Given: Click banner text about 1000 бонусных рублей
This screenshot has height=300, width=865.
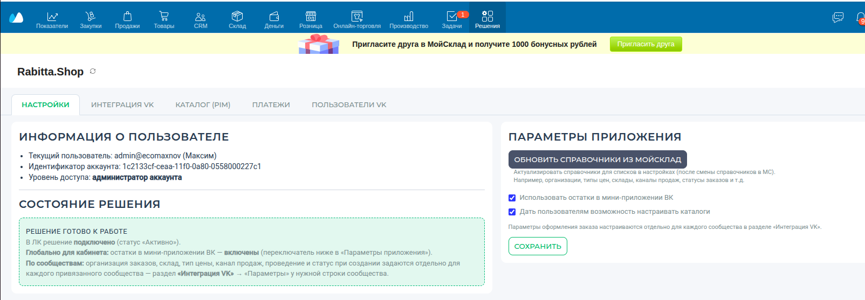Looking at the screenshot, I should 475,44.
